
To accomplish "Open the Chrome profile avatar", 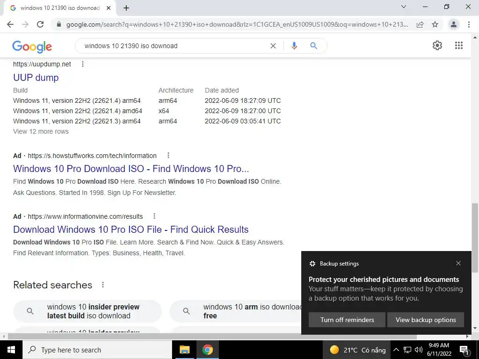I will [x=454, y=24].
